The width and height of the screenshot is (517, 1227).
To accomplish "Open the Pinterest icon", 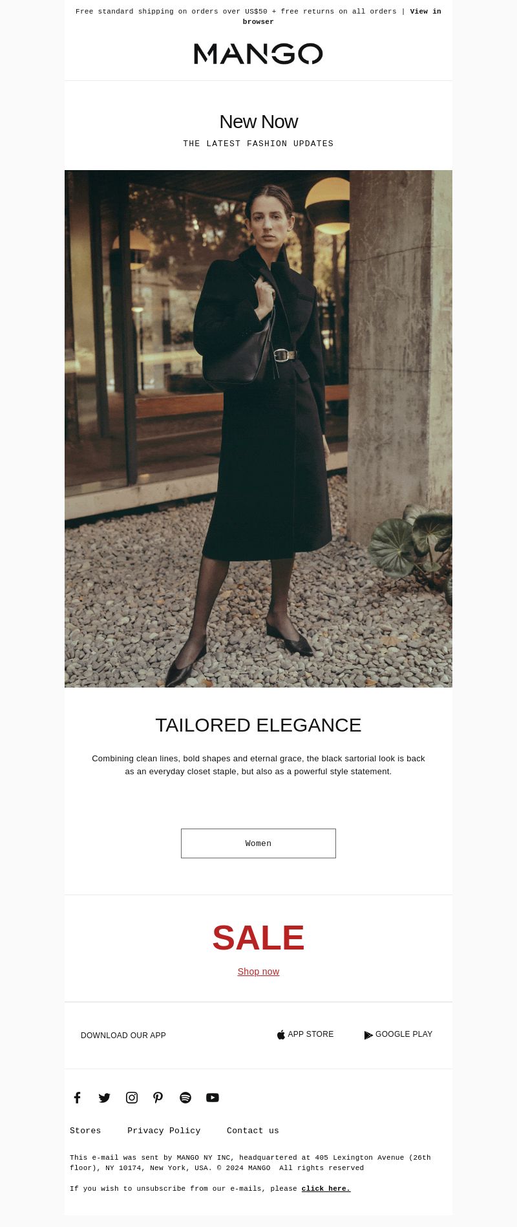I will click(158, 1098).
